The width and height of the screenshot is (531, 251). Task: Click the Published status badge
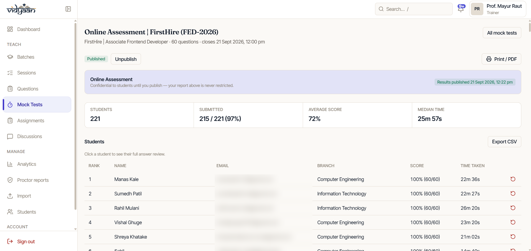pos(96,59)
